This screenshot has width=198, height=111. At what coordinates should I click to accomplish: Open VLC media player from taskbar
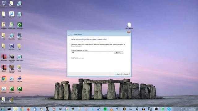tap(111, 109)
